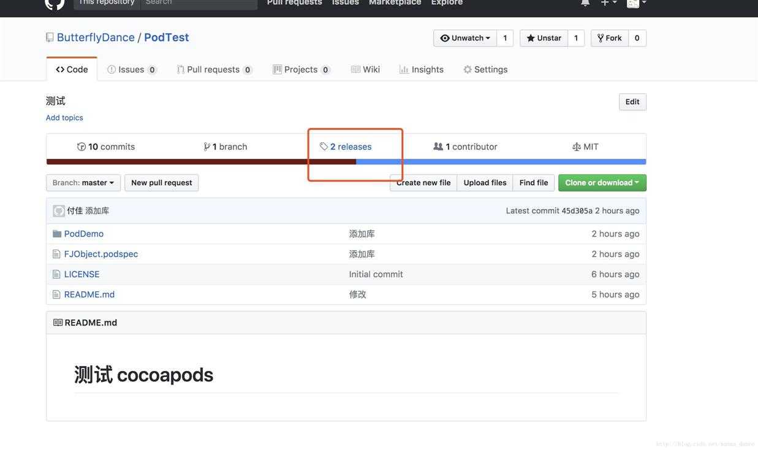Screen dimensions: 758x450
Task: Click the LICENSE file icon
Action: coord(56,274)
